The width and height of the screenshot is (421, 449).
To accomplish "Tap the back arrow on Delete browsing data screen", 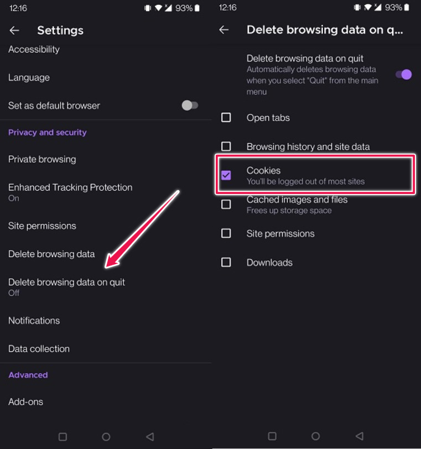I will click(x=224, y=30).
